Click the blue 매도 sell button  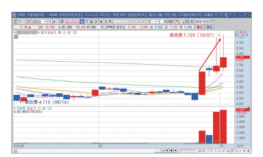[209, 27]
